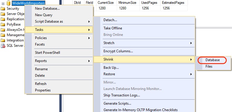The height and width of the screenshot is (112, 232).
Task: Click the EstimatedPages cell value 1256
Action: coord(166,8)
